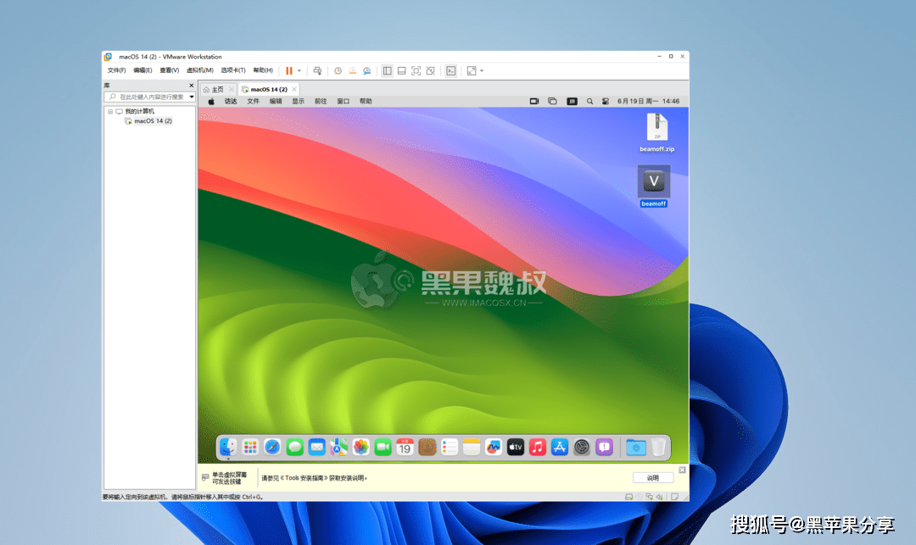Click the send Ctrl+Alt+Del toolbar icon
The image size is (916, 545).
pyautogui.click(x=317, y=70)
